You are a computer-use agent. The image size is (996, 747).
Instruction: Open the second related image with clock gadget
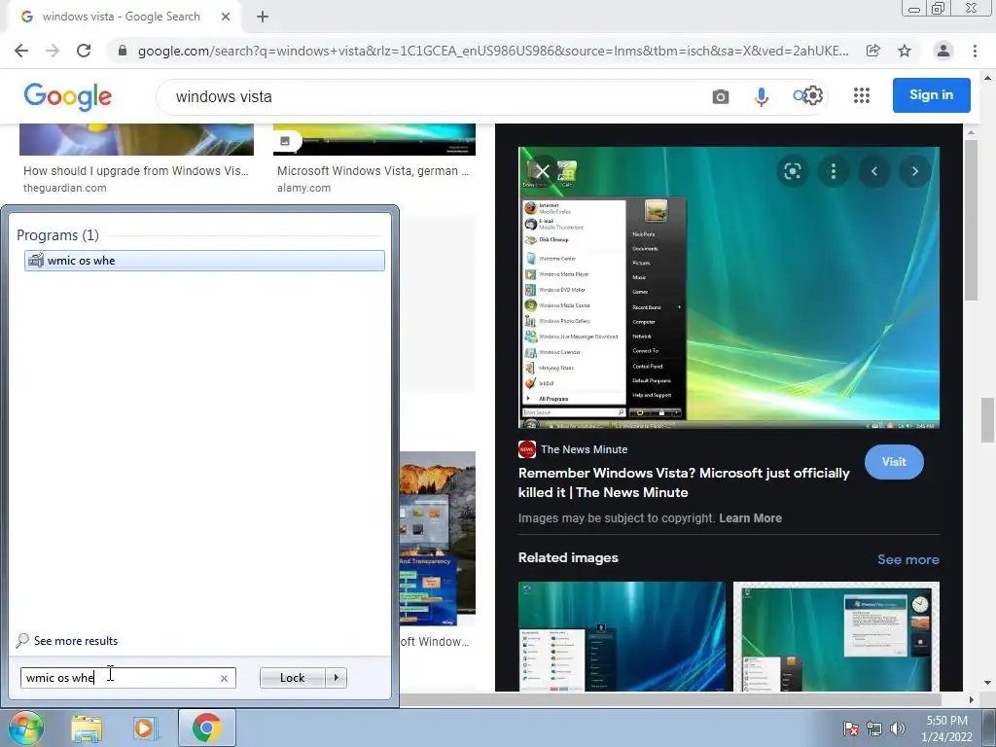click(836, 636)
